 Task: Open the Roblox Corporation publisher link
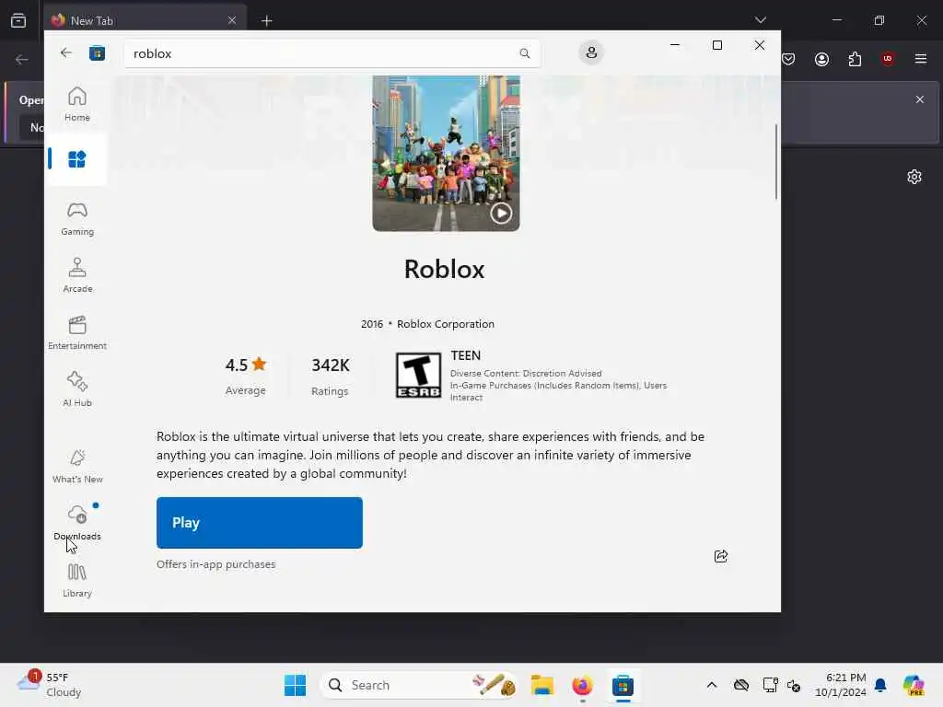(446, 323)
